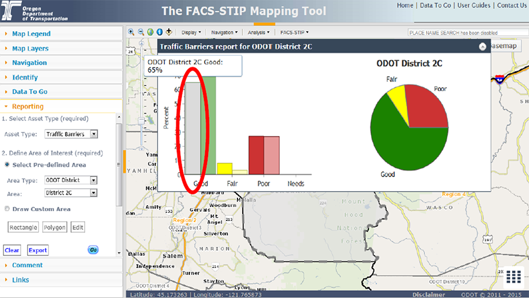
Task: Click the blue Go button
Action: coord(93,250)
